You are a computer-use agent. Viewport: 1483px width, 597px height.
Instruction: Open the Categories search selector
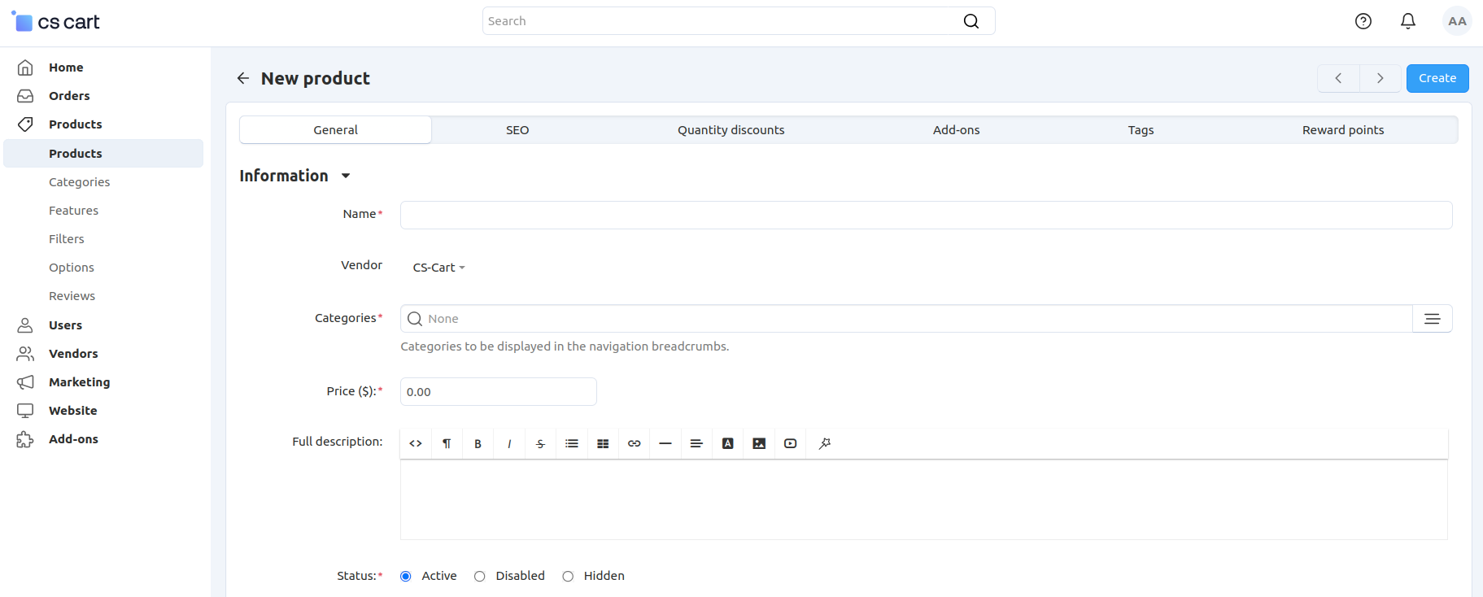(906, 319)
